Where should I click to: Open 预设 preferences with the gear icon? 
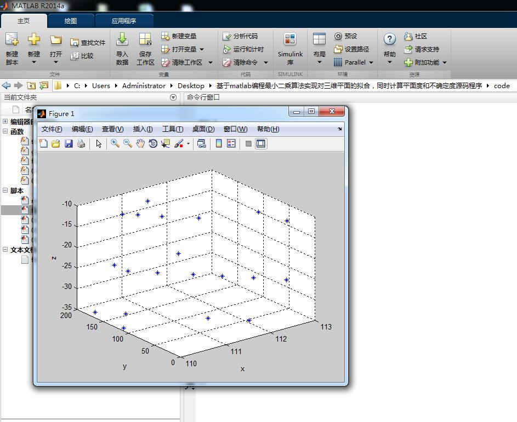click(x=338, y=36)
